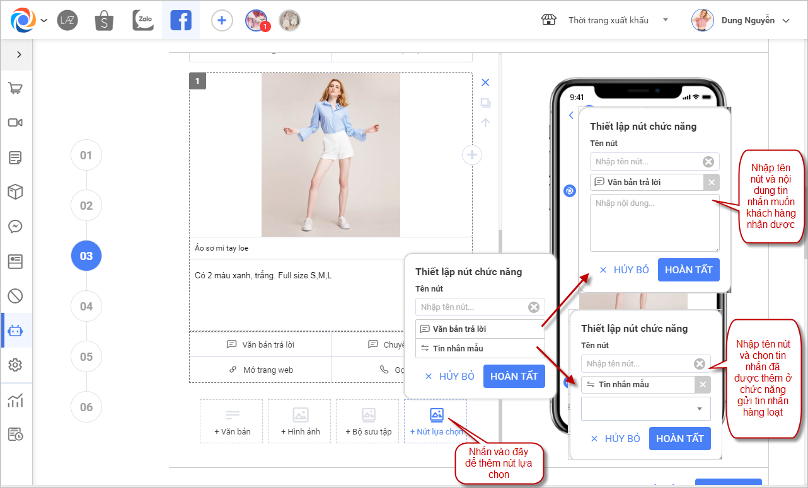Open the posts document icon in sidebar
The height and width of the screenshot is (488, 808).
(x=16, y=157)
